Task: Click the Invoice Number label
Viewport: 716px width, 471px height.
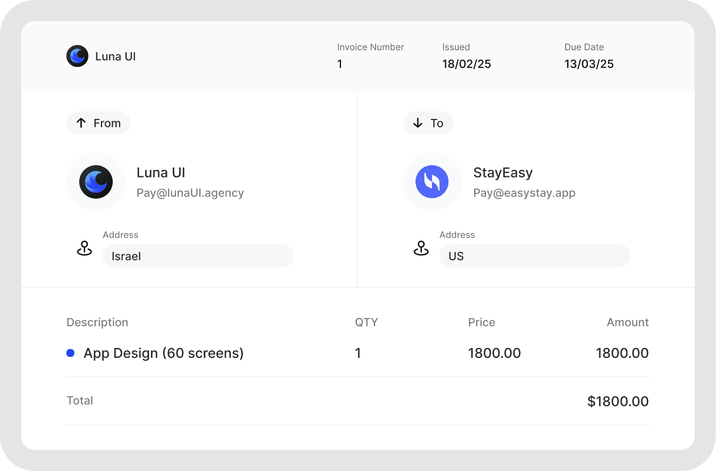Action: click(370, 47)
